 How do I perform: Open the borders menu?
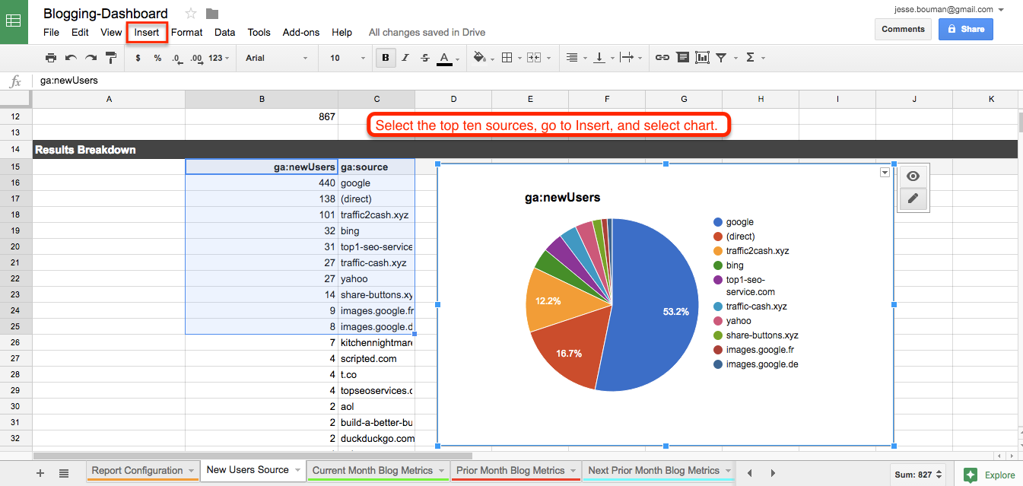point(510,58)
